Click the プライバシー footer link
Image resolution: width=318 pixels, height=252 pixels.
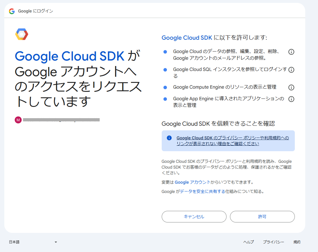pyautogui.click(x=274, y=242)
